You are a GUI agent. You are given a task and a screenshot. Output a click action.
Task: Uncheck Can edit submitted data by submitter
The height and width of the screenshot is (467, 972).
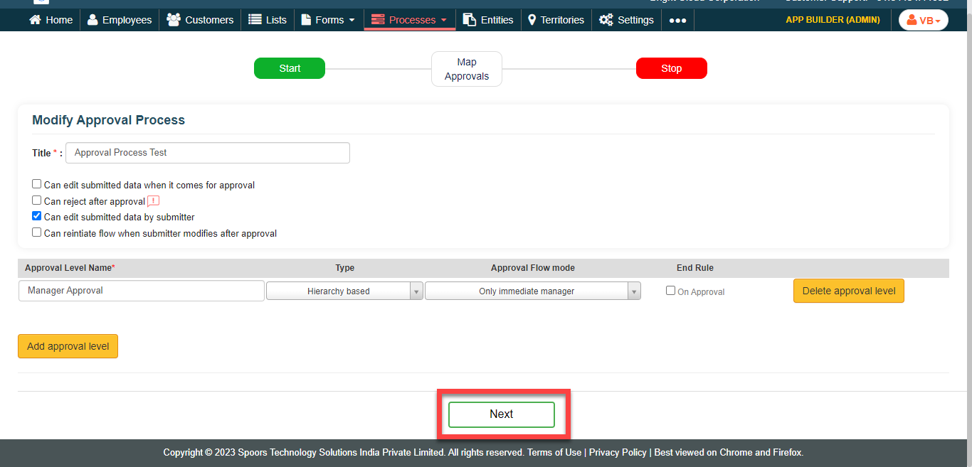(37, 216)
